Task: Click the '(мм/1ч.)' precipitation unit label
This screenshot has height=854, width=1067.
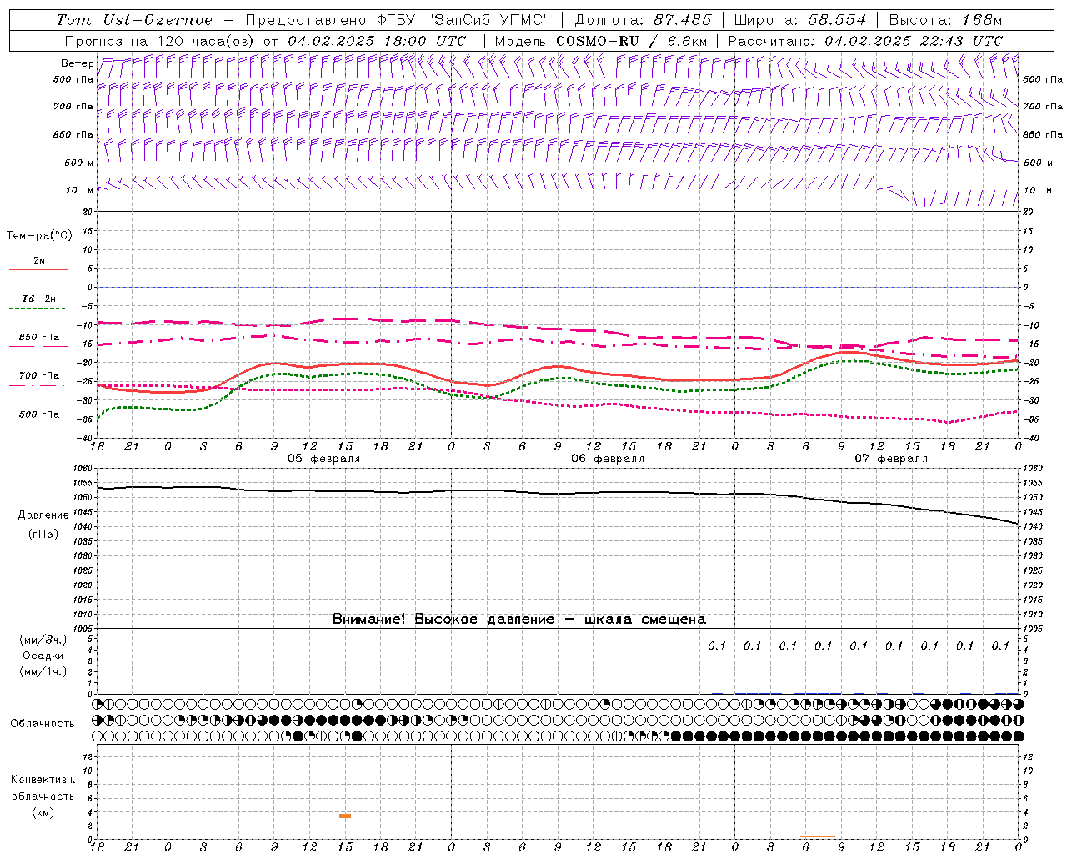Action: (x=43, y=671)
